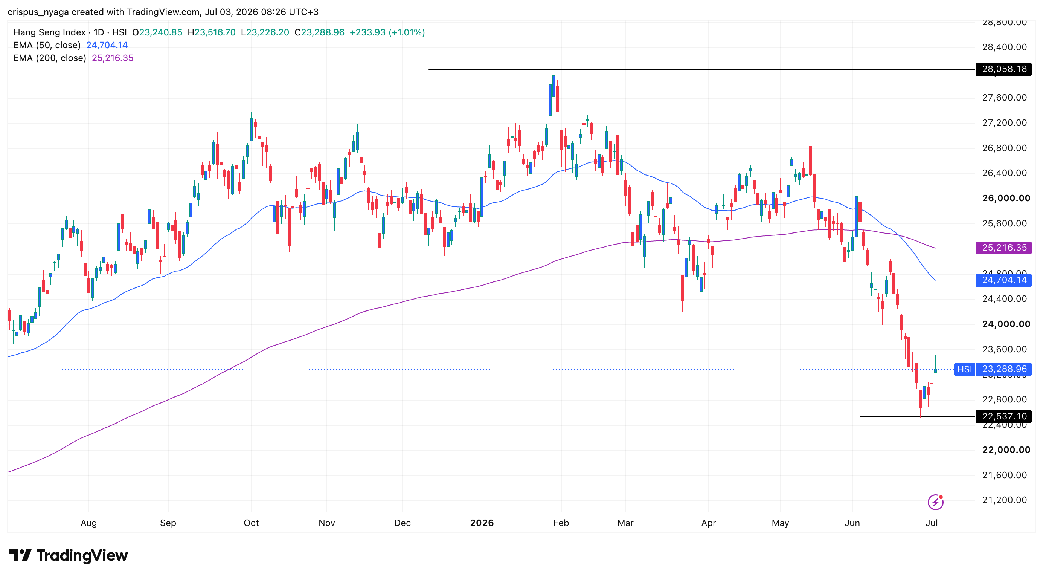Viewport: 1043px width, 578px height.
Task: Click the purple 25,216.35 EMA label
Action: pos(1004,248)
